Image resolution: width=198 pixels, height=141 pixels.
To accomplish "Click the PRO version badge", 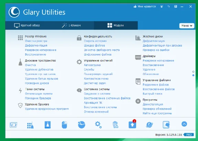I will pos(189,135).
